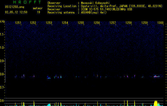This screenshot has width=167, height=106.
Task: Click the 1255 time marker
Action: click(81, 23)
